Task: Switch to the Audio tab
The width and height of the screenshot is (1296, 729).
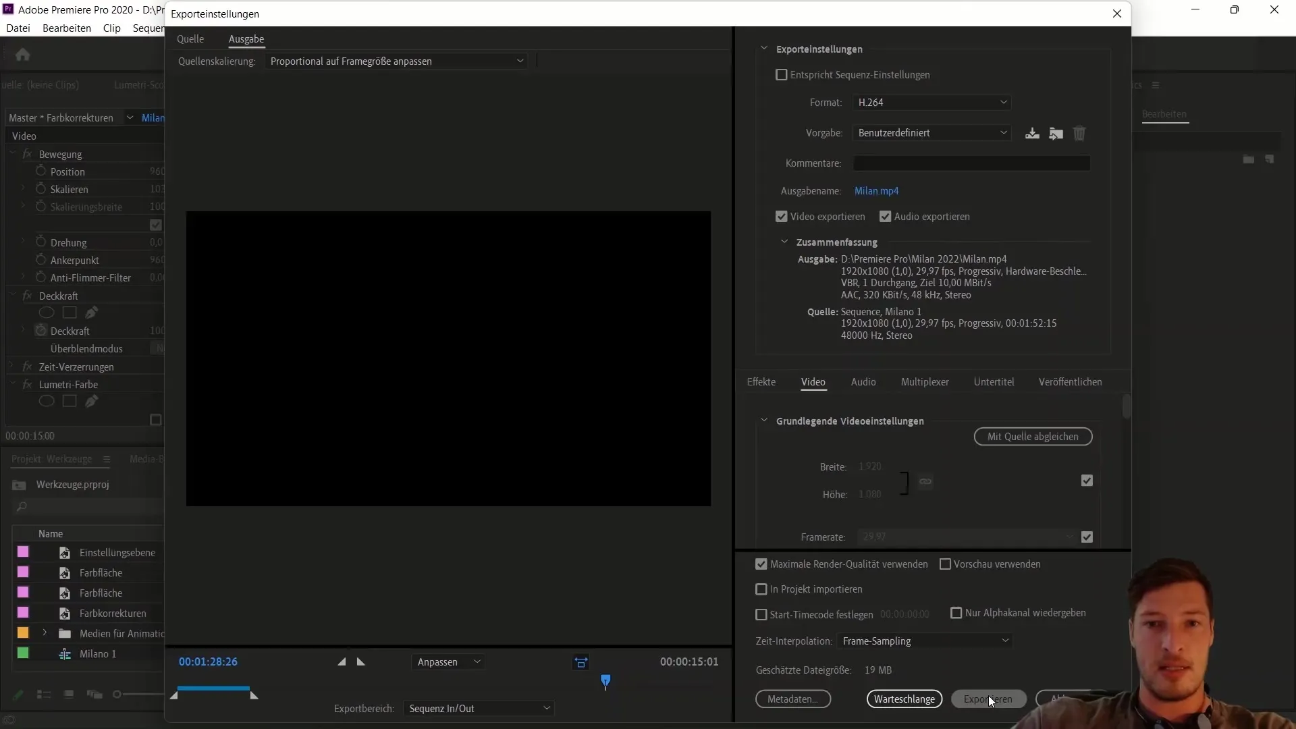Action: click(863, 382)
